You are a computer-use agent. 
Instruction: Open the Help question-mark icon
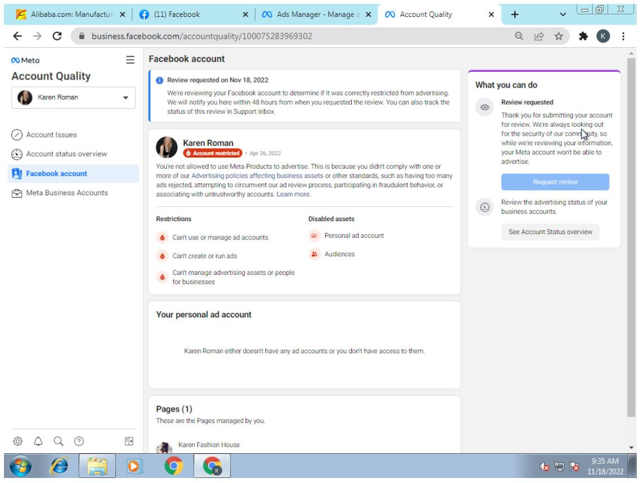click(79, 441)
